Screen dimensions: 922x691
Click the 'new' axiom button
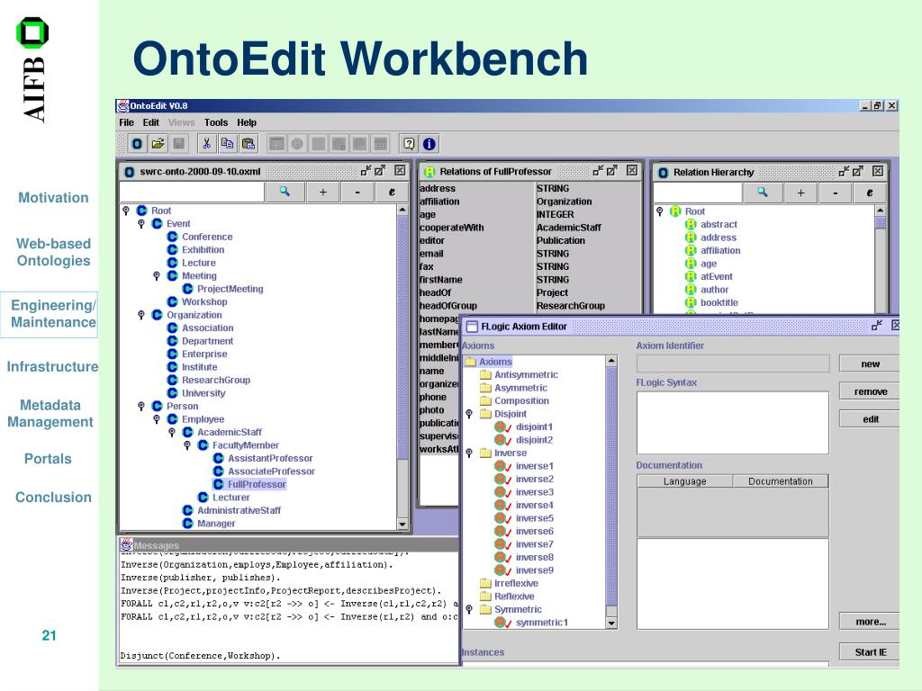[869, 363]
